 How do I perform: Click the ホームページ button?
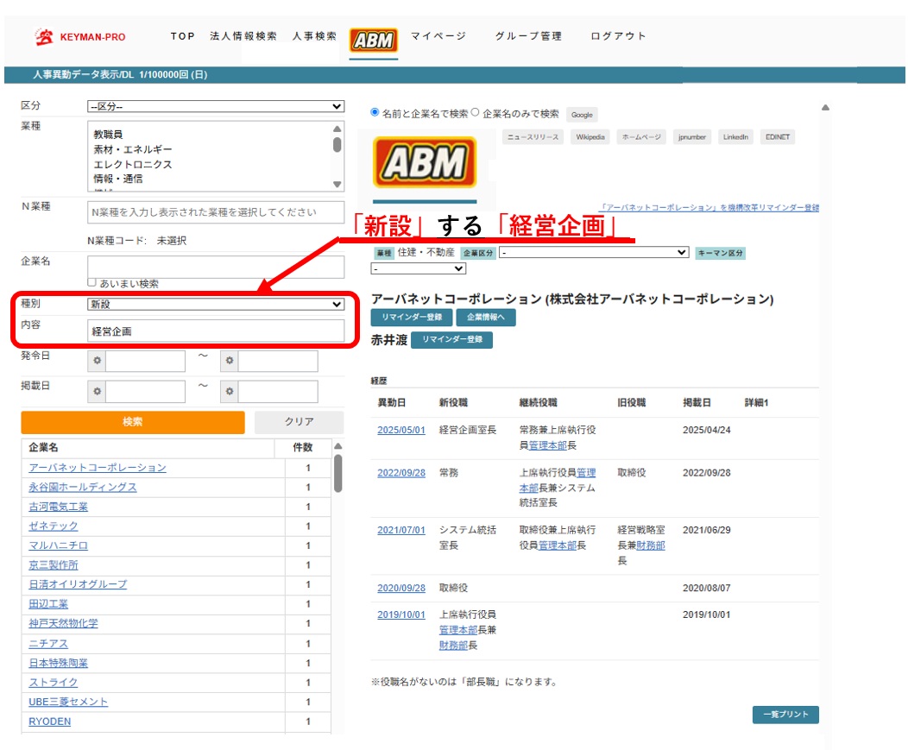pos(641,137)
